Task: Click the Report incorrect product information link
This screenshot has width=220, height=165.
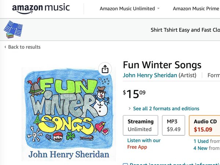Action: [175, 164]
